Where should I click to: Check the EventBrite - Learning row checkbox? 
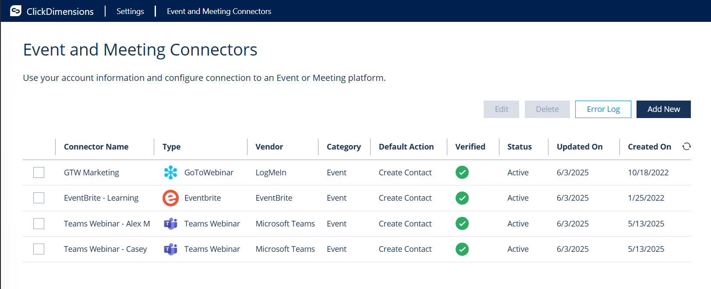click(x=39, y=198)
